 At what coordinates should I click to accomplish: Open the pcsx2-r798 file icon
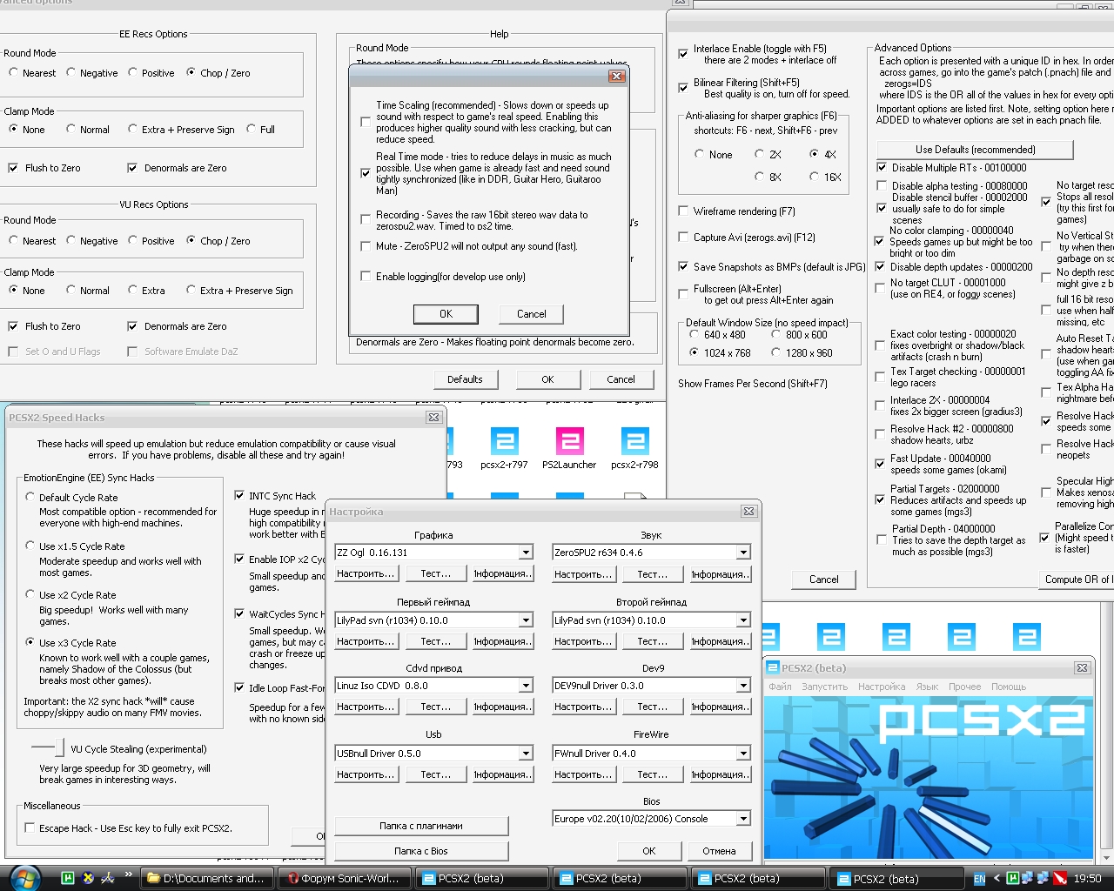tap(634, 442)
